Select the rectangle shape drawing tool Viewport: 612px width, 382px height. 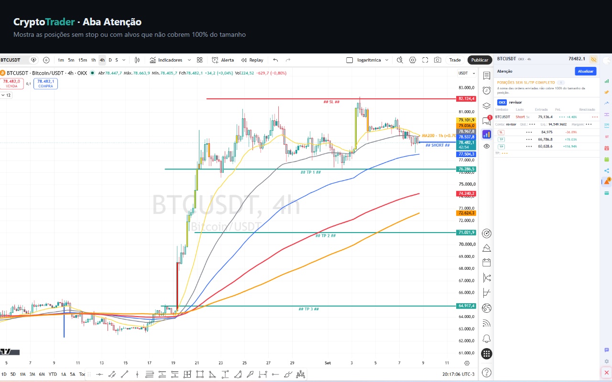(200, 374)
